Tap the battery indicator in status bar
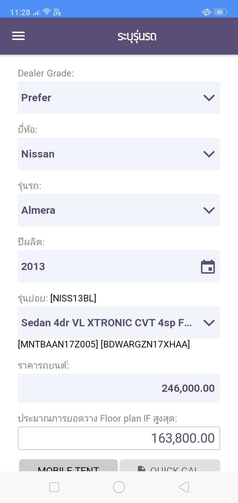Image resolution: width=238 pixels, height=503 pixels. [220, 12]
